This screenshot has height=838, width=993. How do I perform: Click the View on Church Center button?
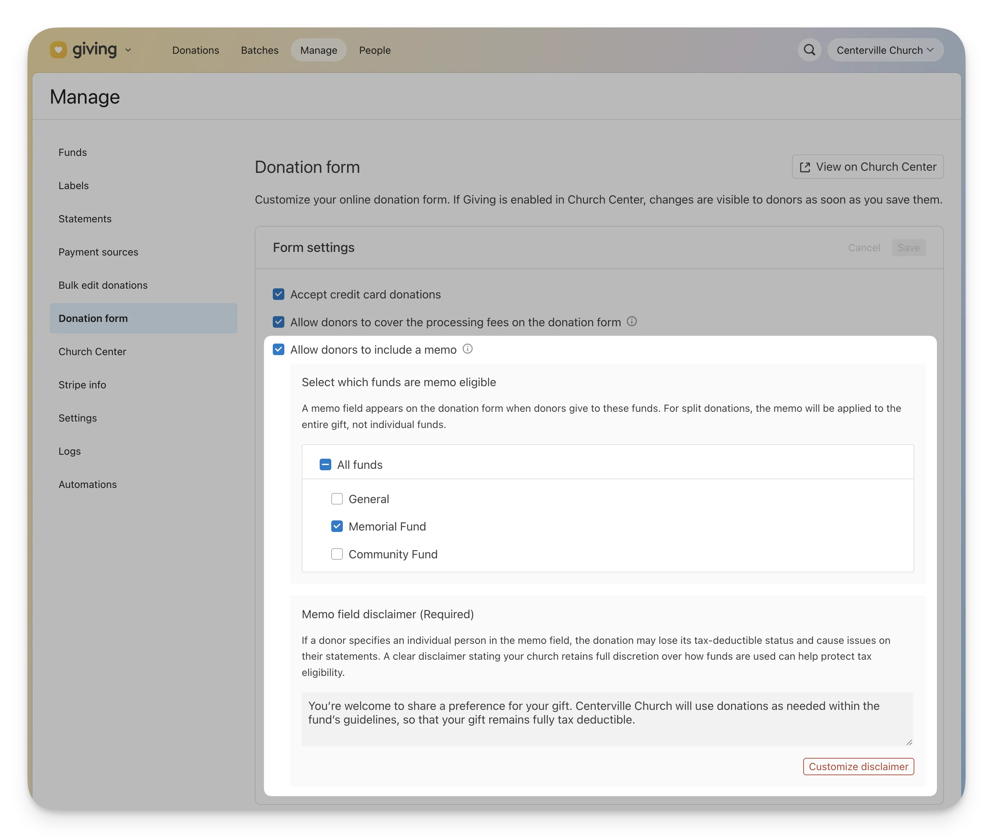868,166
